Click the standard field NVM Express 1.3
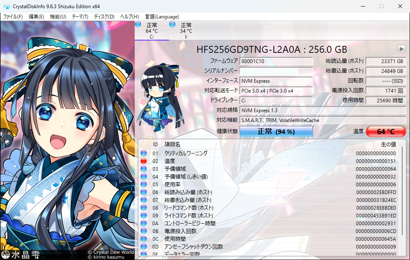Image resolution: width=410 pixels, height=260 pixels. click(x=323, y=111)
